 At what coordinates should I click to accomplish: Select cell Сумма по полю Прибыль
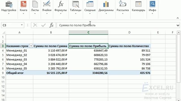tap(89, 46)
